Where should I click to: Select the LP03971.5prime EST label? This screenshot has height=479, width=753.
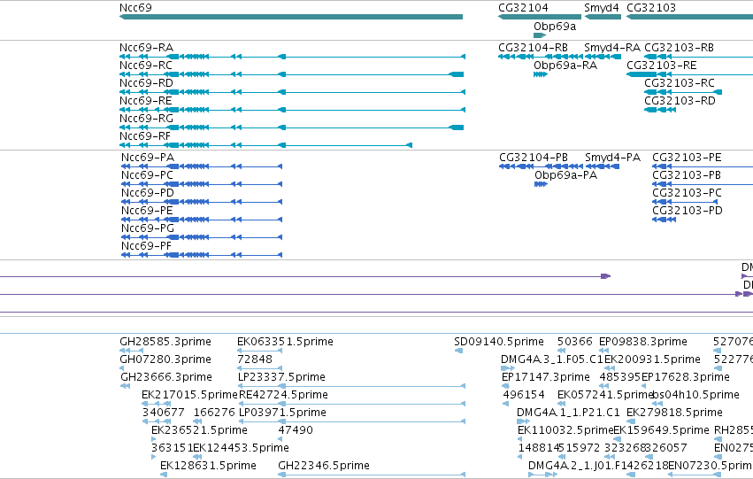(282, 413)
